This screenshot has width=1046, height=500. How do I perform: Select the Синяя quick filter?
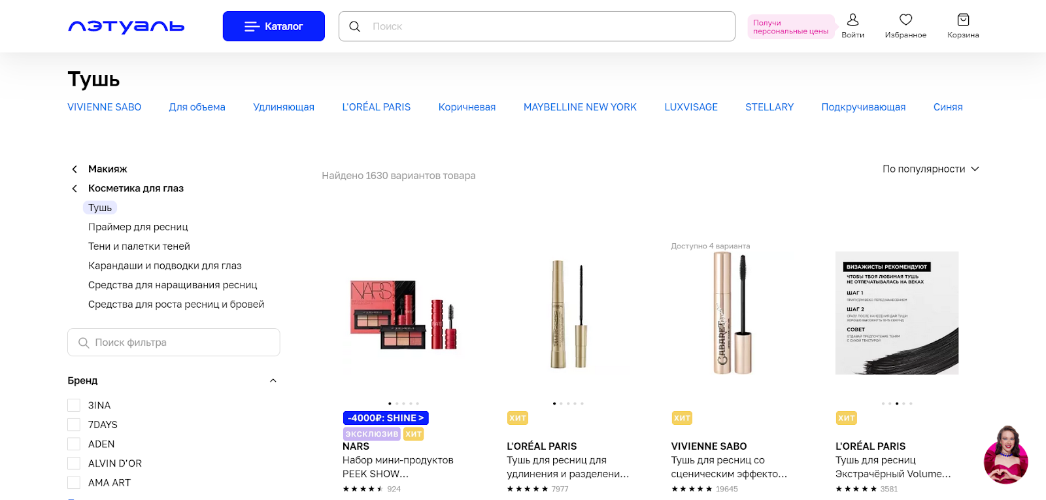click(x=948, y=107)
